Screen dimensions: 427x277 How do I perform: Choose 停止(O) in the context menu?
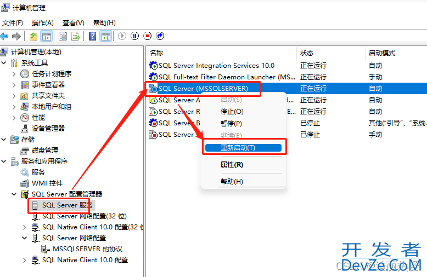pos(232,112)
